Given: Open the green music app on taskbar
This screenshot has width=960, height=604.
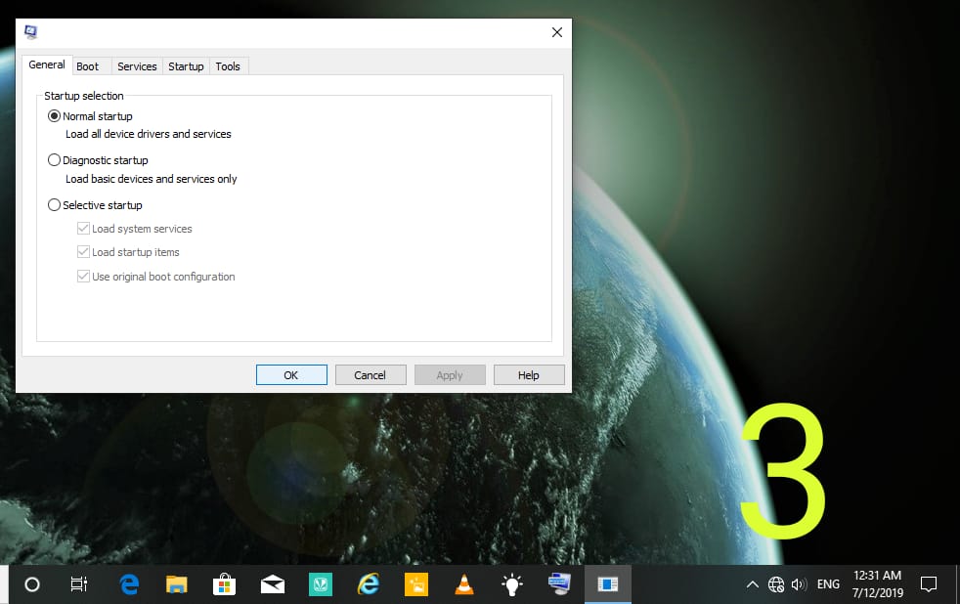Looking at the screenshot, I should click(321, 584).
